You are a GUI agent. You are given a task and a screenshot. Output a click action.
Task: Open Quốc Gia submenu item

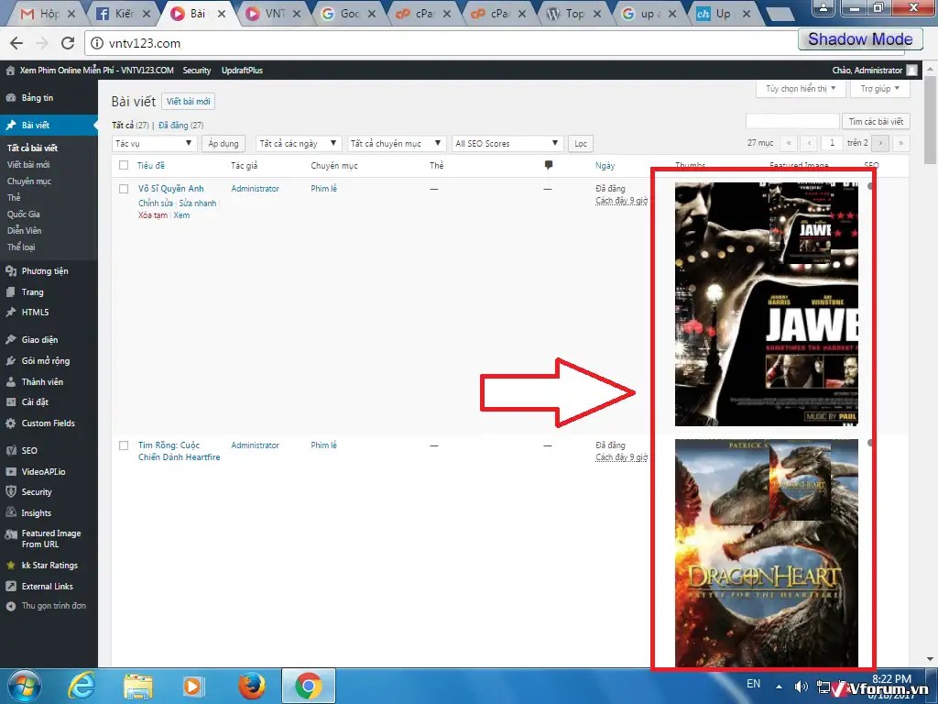[x=23, y=214]
